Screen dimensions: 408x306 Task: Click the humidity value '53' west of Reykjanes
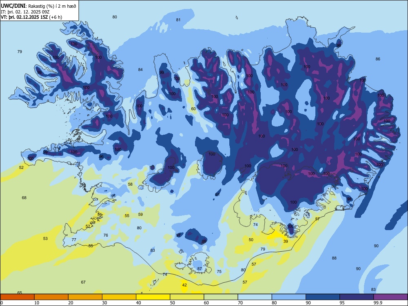click(x=46, y=238)
